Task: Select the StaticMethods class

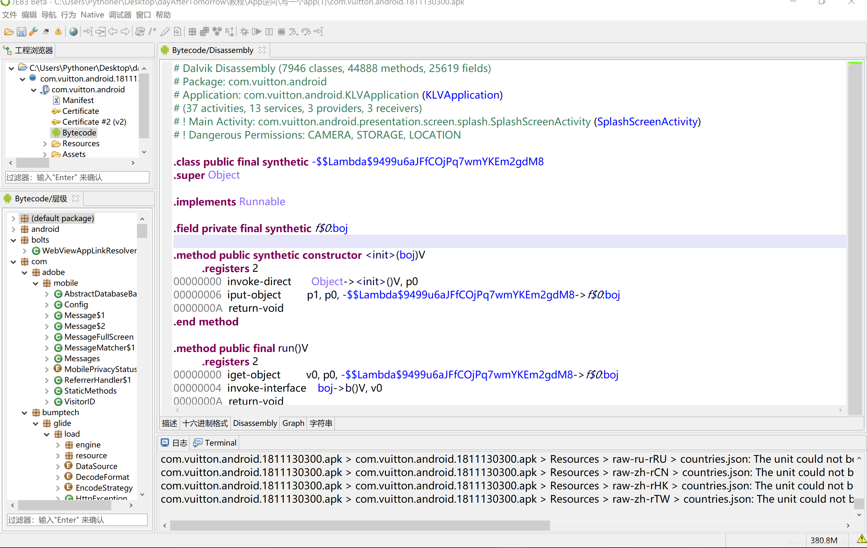Action: click(90, 391)
